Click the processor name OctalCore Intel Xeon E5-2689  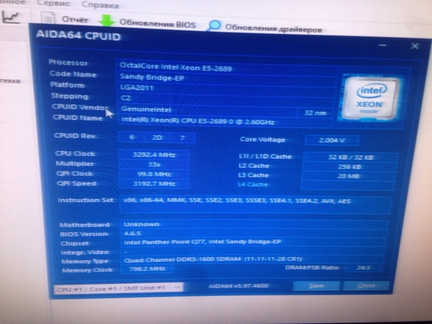click(x=175, y=67)
